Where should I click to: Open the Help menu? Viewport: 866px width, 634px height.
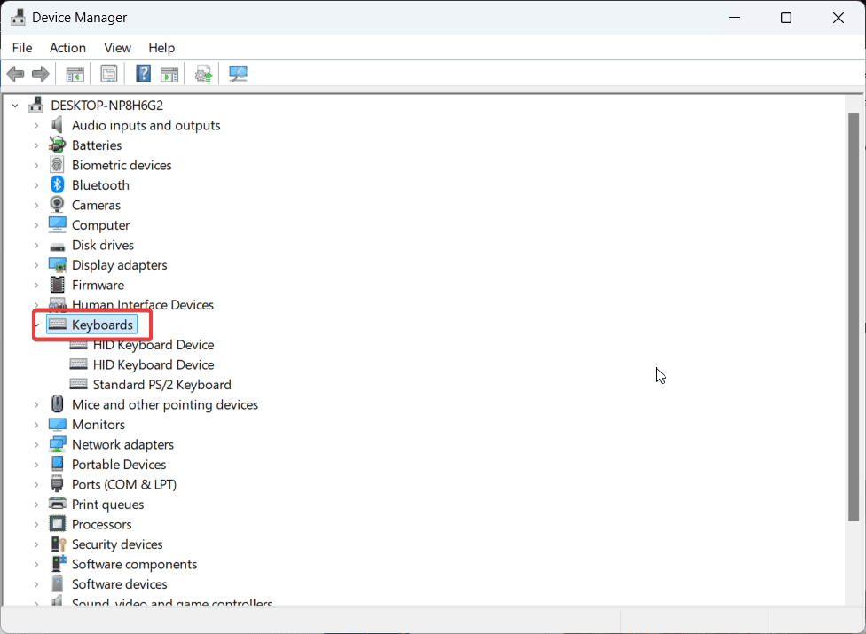click(161, 48)
